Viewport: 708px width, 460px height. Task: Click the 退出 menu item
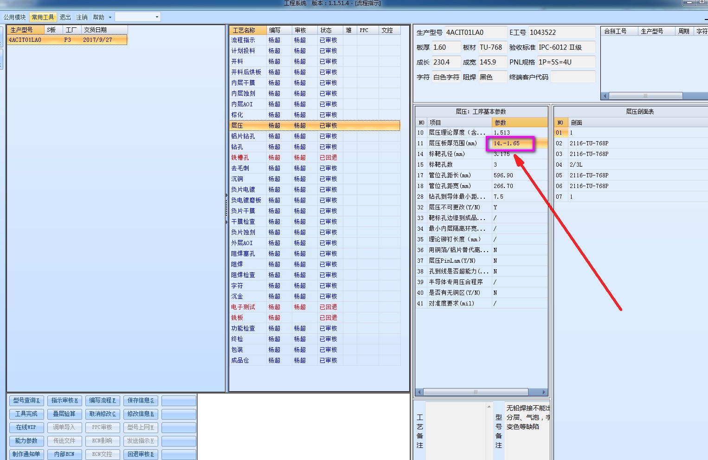tap(65, 17)
